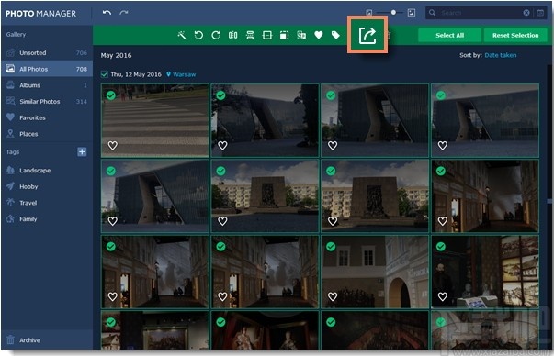Screen dimensions: 554x356
Task: Filter by the Travel tag label
Action: (x=28, y=203)
